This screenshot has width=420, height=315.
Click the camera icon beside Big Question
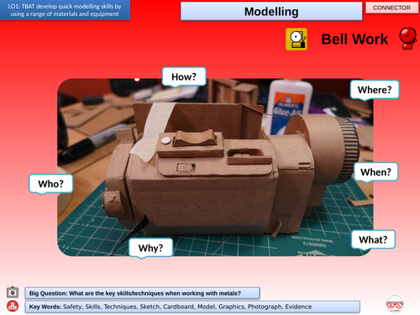click(13, 292)
